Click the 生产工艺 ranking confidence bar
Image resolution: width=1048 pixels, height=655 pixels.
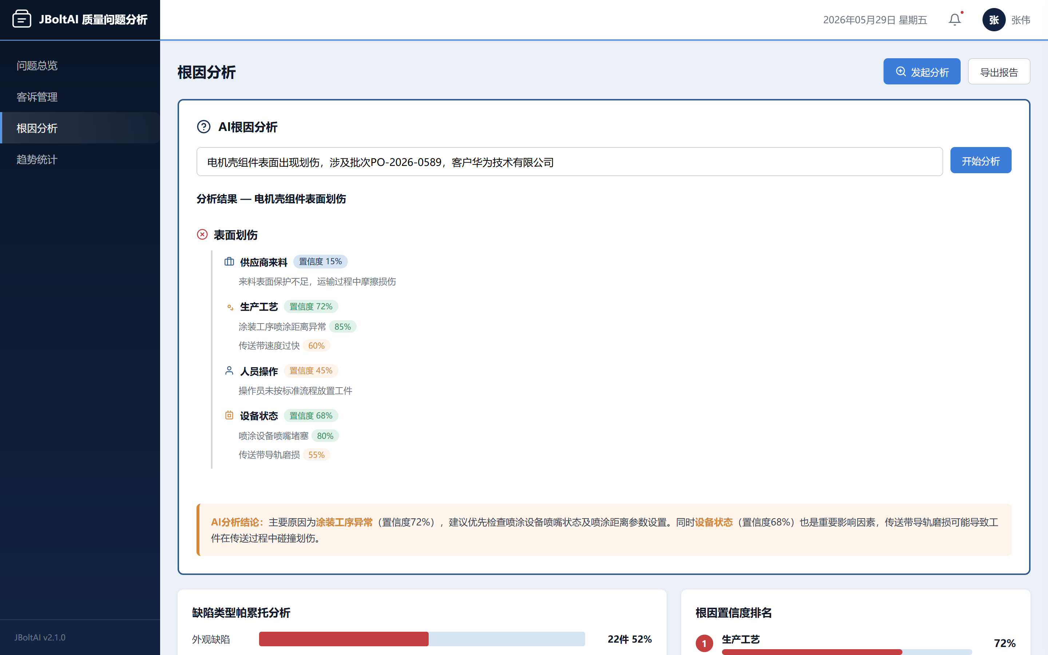point(847,652)
